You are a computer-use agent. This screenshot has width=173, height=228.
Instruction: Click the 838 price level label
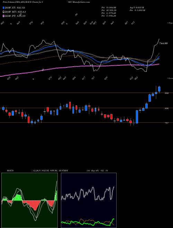166,108
